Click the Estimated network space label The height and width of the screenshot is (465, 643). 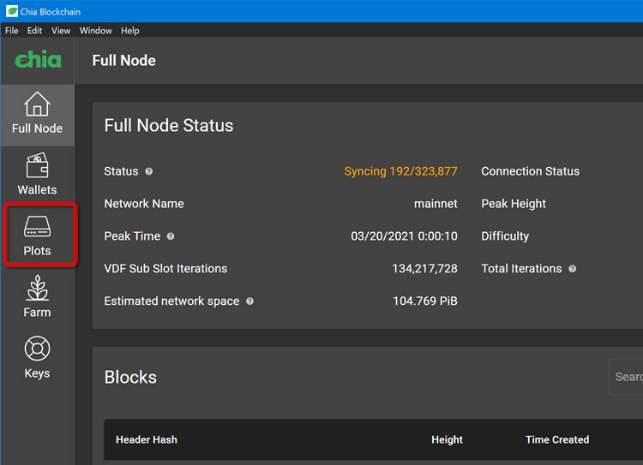coord(171,301)
